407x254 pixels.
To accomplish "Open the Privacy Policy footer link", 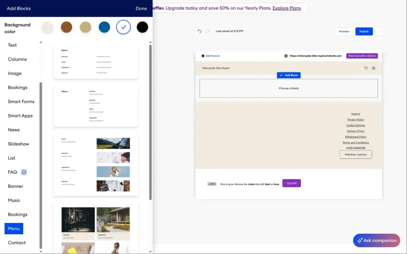I will [356, 120].
